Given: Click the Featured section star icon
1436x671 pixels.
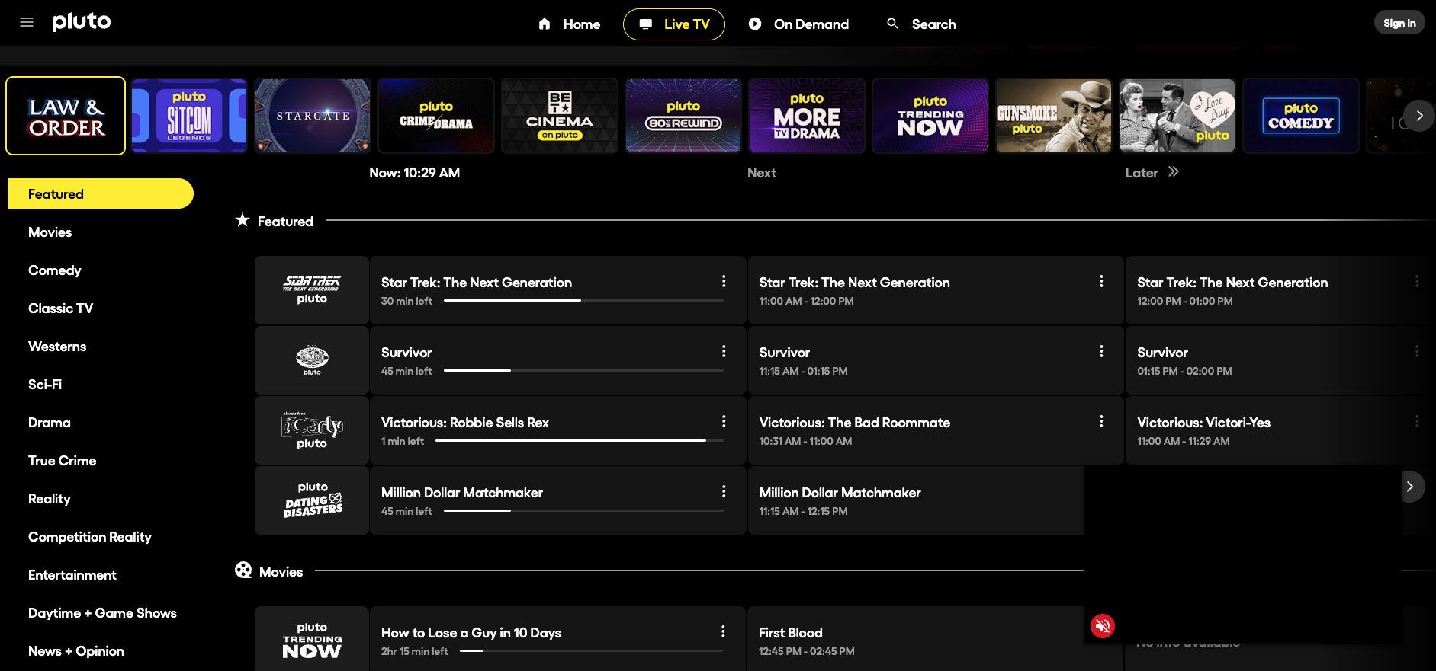Looking at the screenshot, I should (243, 220).
